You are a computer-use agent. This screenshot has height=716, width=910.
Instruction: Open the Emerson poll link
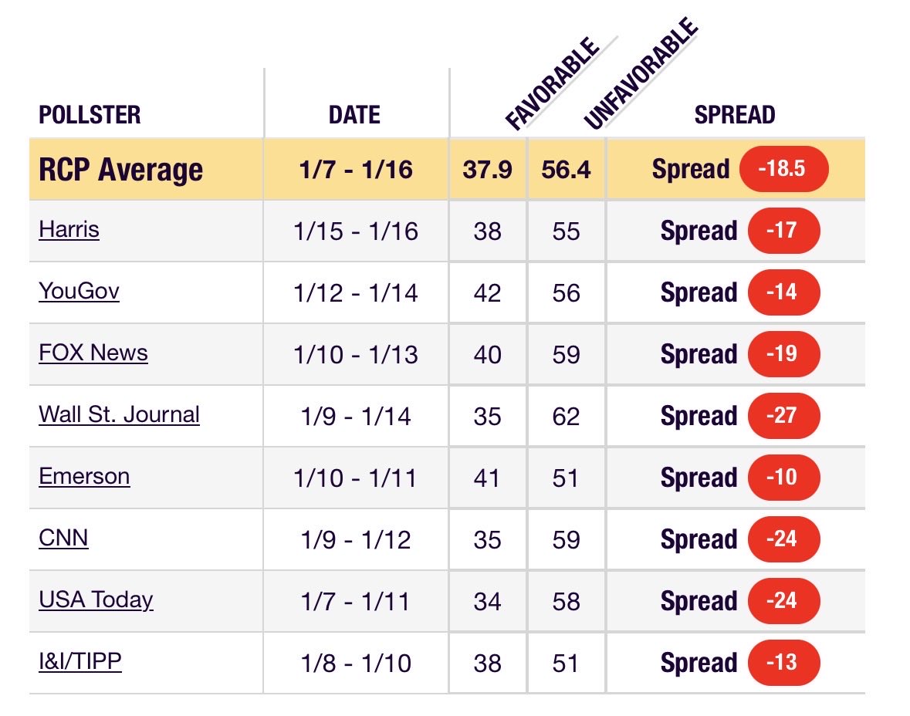point(84,476)
